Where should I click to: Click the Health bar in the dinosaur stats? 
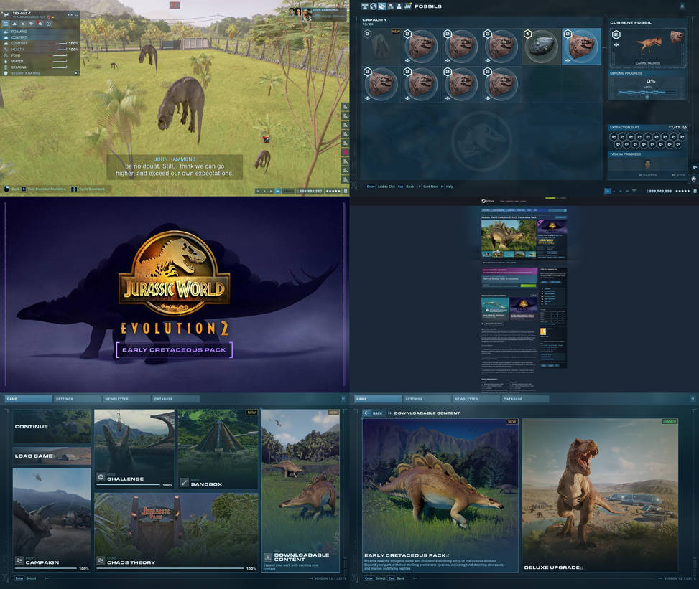click(58, 50)
